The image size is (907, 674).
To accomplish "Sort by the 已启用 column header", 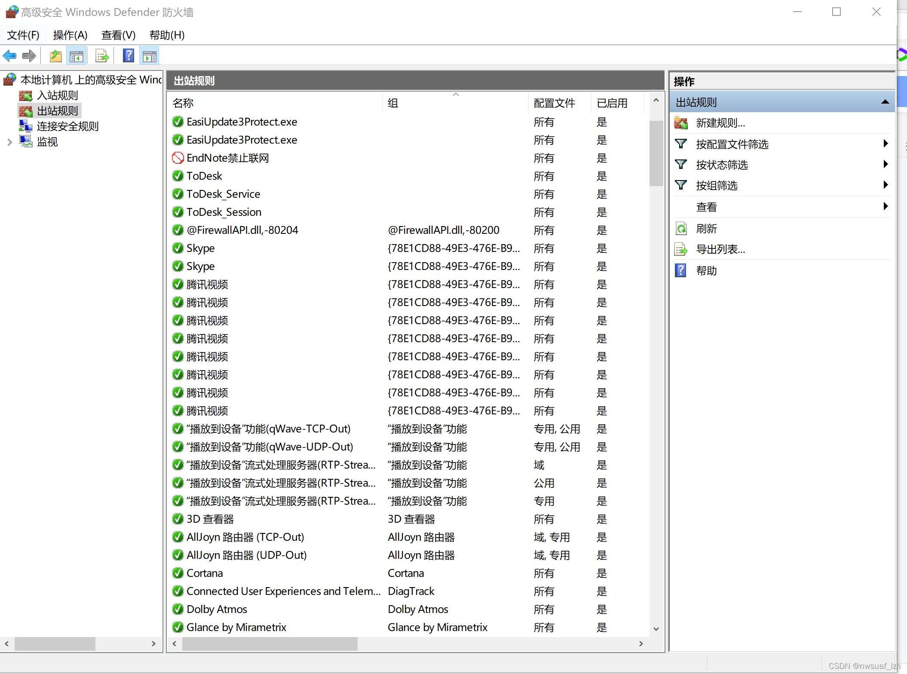I will [618, 103].
